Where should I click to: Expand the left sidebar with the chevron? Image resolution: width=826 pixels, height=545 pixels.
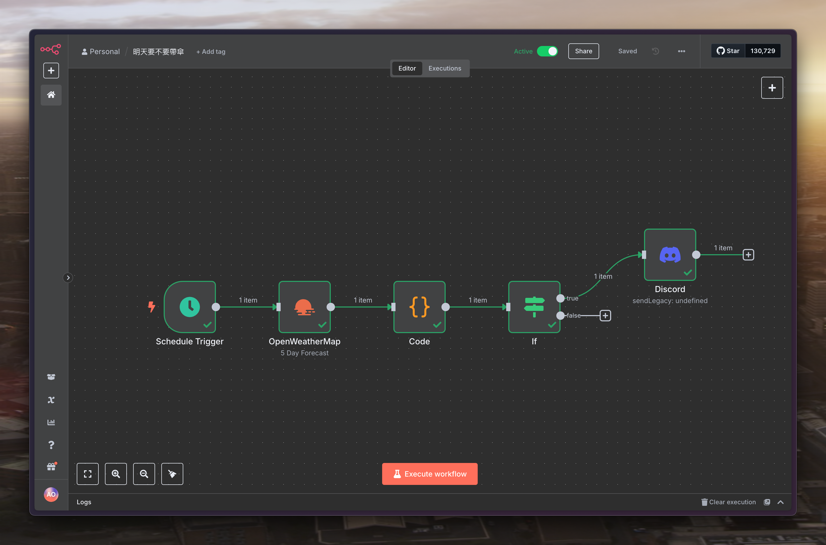[x=68, y=277]
